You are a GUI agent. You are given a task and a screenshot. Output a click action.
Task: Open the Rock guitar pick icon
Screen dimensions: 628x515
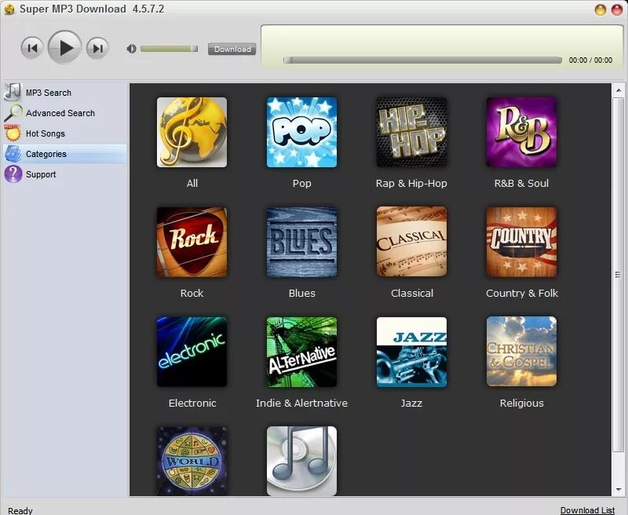192,242
